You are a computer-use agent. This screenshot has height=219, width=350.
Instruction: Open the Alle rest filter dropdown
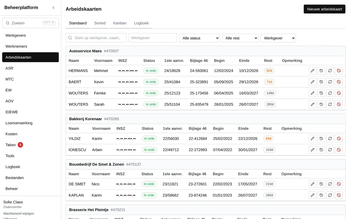pyautogui.click(x=240, y=38)
